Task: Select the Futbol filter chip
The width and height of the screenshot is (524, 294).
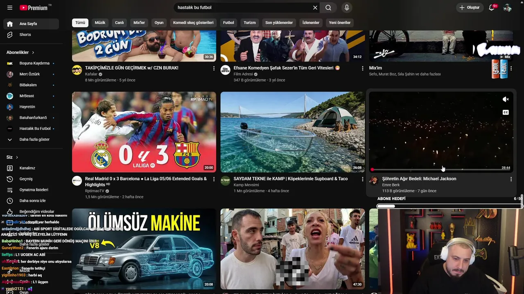Action: coord(228,22)
